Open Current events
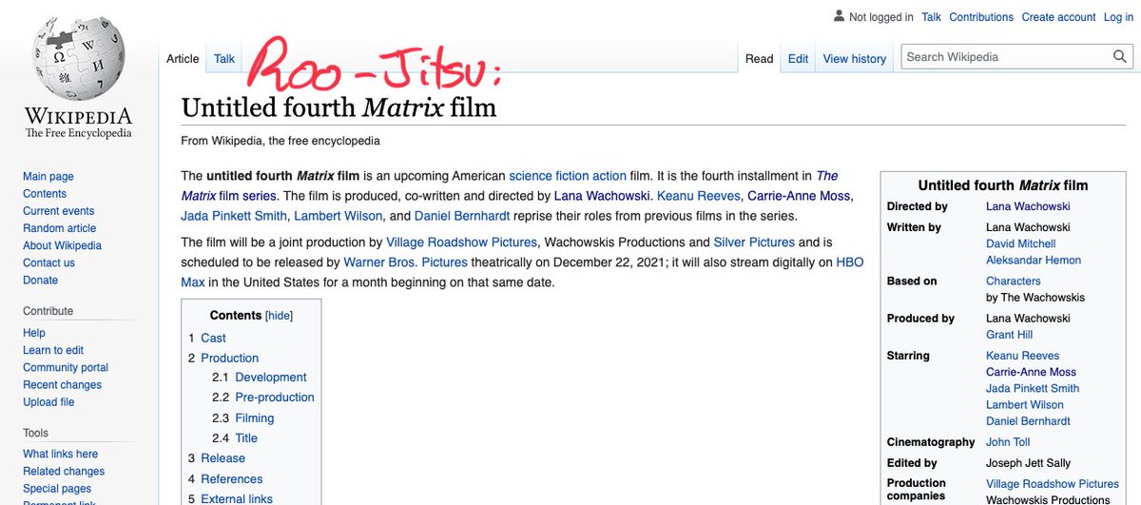The width and height of the screenshot is (1141, 505). (58, 211)
